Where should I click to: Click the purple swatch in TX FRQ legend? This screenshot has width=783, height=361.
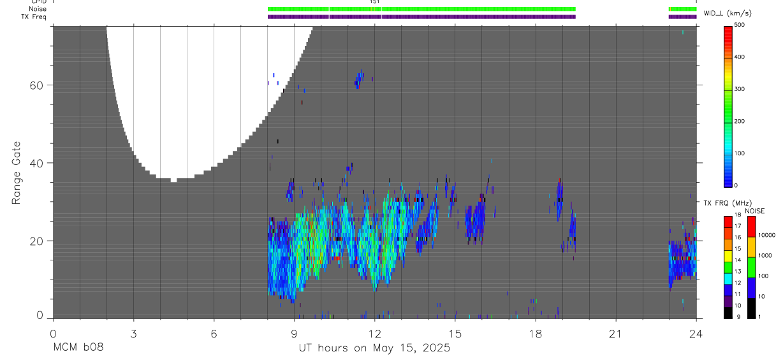click(728, 301)
